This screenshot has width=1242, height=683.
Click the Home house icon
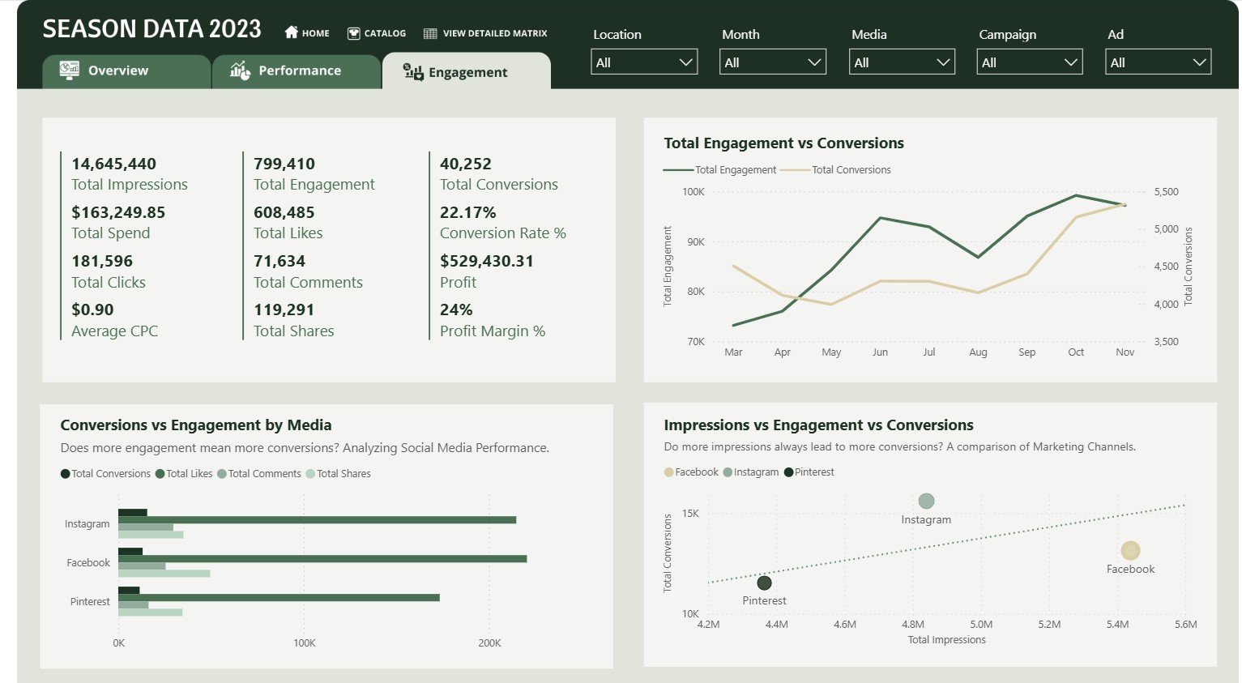tap(292, 32)
